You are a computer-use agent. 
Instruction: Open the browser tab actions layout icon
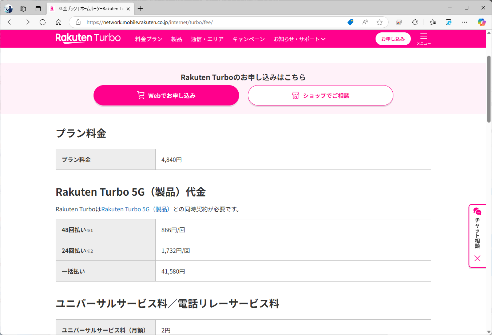tap(38, 8)
